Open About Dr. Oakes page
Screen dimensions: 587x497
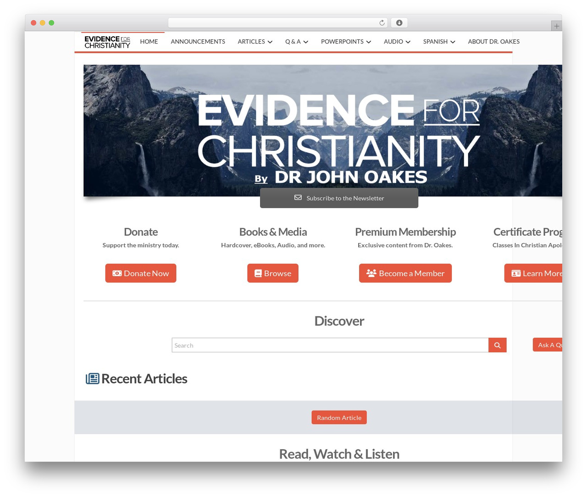pos(493,42)
